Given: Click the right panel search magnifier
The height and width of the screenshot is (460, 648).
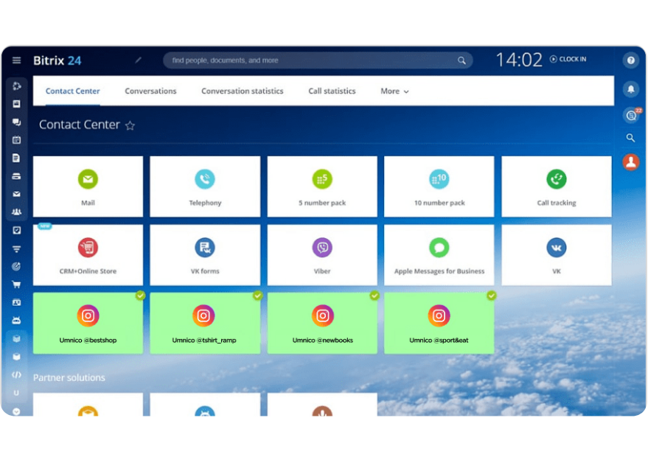Looking at the screenshot, I should pos(630,138).
